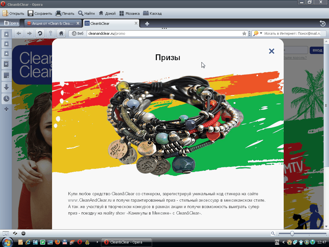Click the bracelet prize image
This screenshot has height=247, width=329.
[175, 126]
